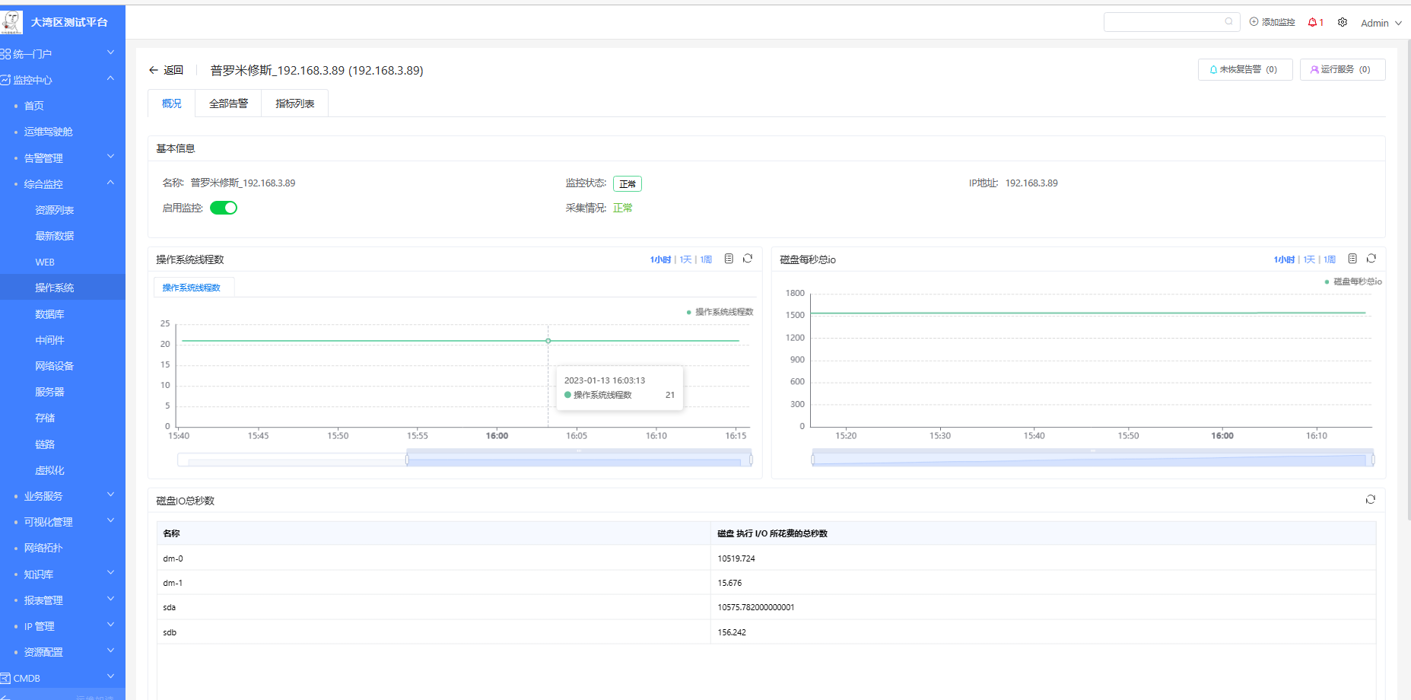The width and height of the screenshot is (1411, 700).
Task: Toggle 磁盘每秒总io legend series
Action: (1353, 282)
